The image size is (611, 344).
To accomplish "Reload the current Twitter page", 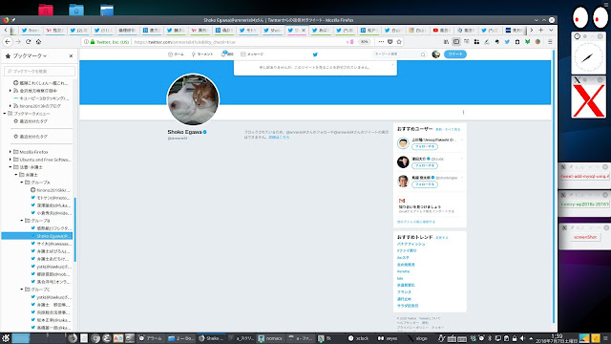I will pos(28,42).
